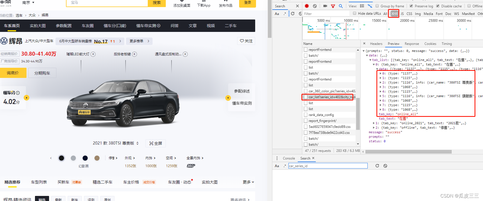The height and width of the screenshot is (201, 483).
Task: Go to previous color with left arrow
Action: (51, 158)
